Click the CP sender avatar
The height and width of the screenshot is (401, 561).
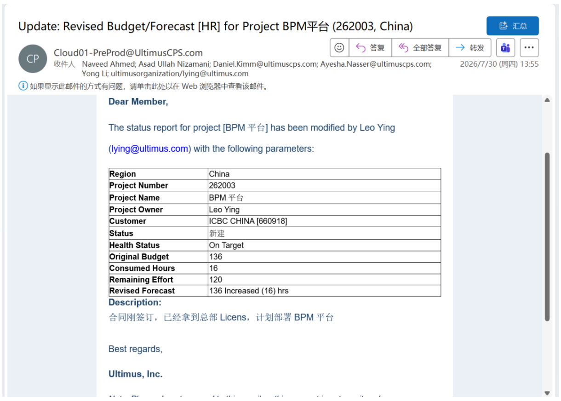click(x=33, y=59)
